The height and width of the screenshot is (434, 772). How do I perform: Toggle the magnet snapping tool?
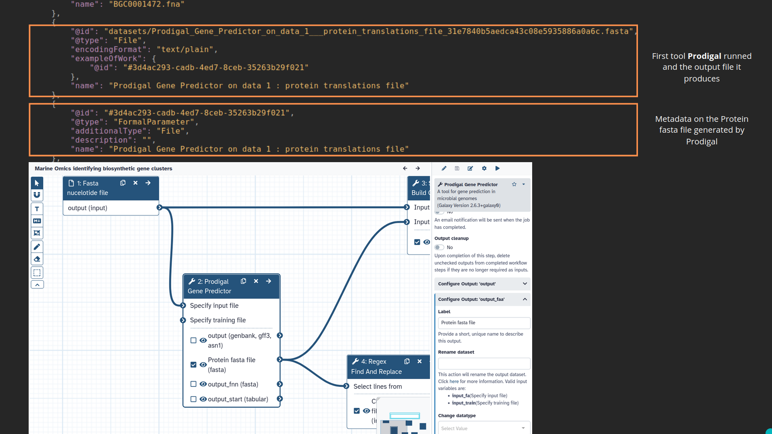(x=37, y=195)
